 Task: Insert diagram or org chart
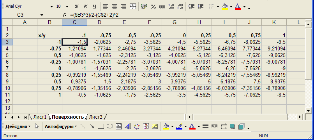coord(137,126)
